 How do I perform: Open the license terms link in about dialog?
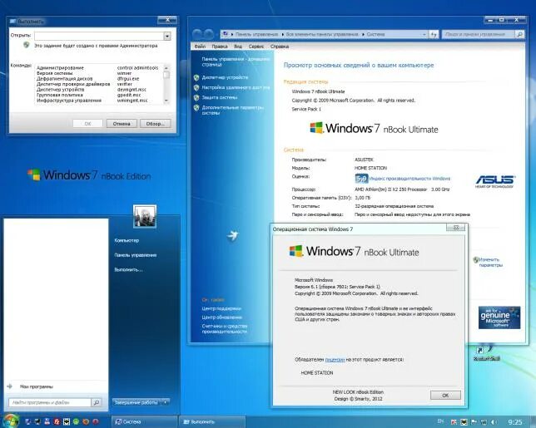coord(335,360)
